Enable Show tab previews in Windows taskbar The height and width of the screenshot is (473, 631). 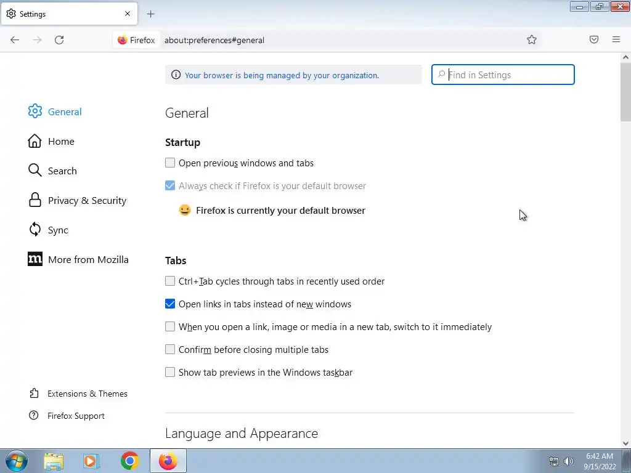click(170, 372)
